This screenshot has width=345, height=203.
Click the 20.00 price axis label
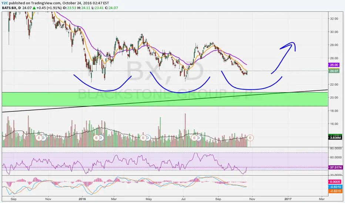pos(334,98)
